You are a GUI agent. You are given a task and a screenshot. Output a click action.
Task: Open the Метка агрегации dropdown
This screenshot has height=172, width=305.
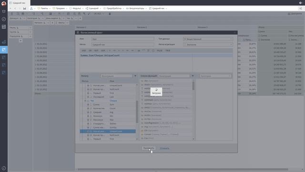208,44
